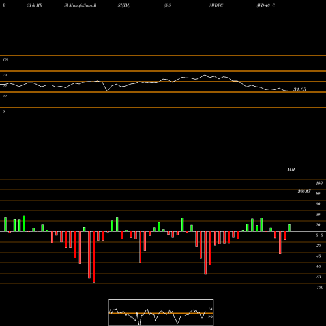Click the RSI axis '100' label on left
Screen dimensions: 326x326
pos(5,59)
